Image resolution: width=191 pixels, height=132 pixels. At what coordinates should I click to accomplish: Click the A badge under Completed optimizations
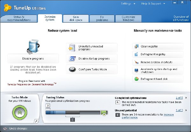coord(117,102)
